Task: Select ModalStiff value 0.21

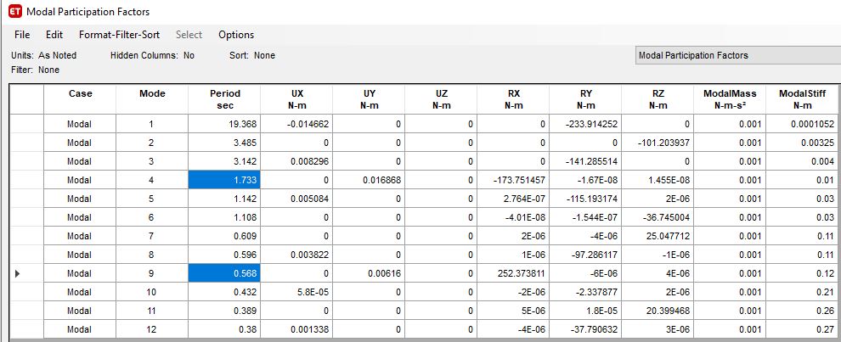Action: click(803, 292)
